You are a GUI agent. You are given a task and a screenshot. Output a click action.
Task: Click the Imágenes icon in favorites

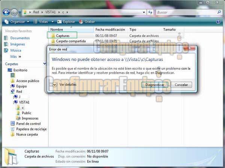(6, 44)
